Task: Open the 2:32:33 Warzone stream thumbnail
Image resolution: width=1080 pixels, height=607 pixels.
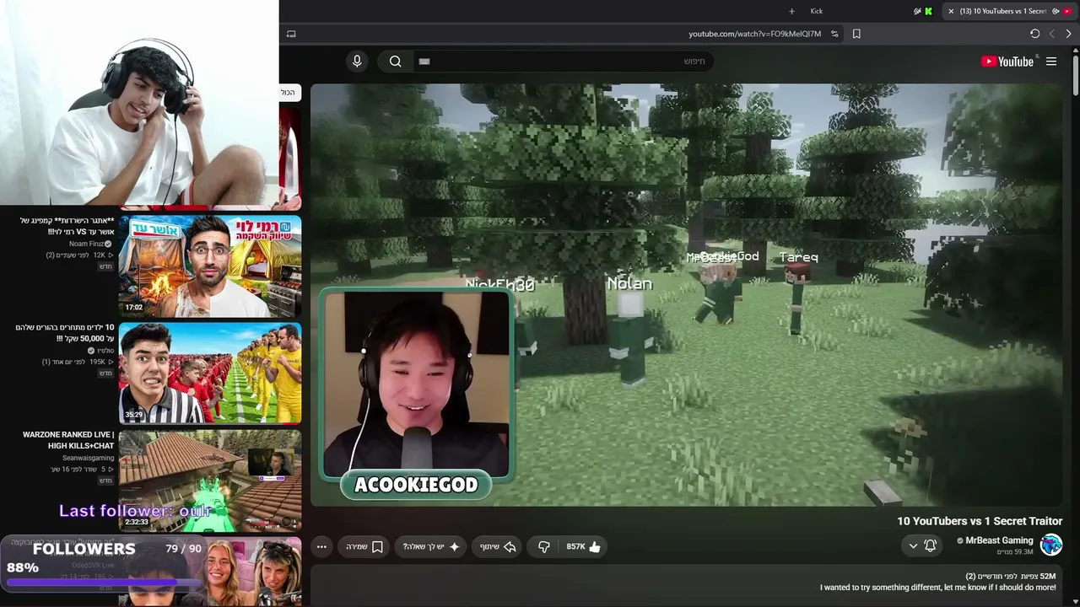Action: (210, 481)
